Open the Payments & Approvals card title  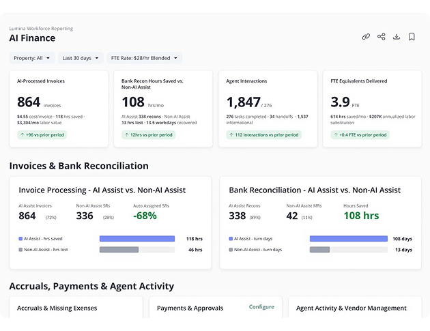(x=190, y=308)
